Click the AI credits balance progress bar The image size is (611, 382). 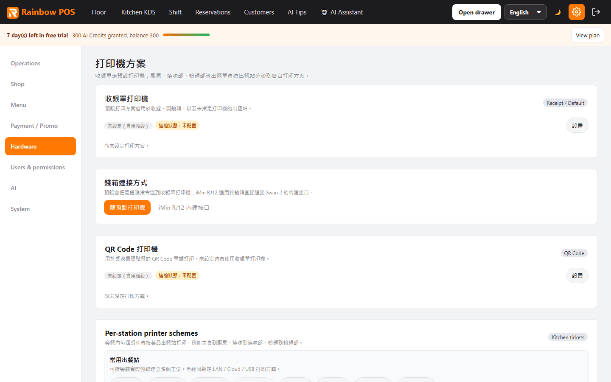[x=186, y=35]
